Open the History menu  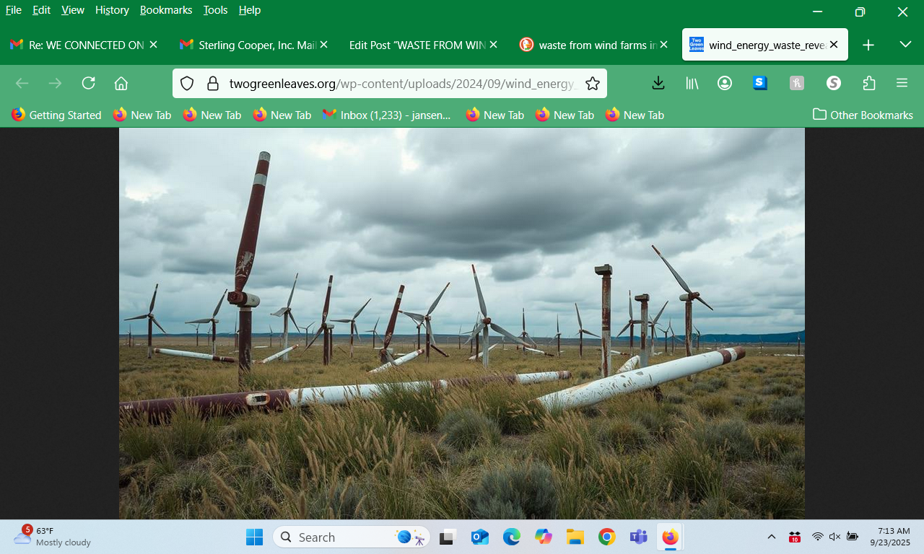112,10
